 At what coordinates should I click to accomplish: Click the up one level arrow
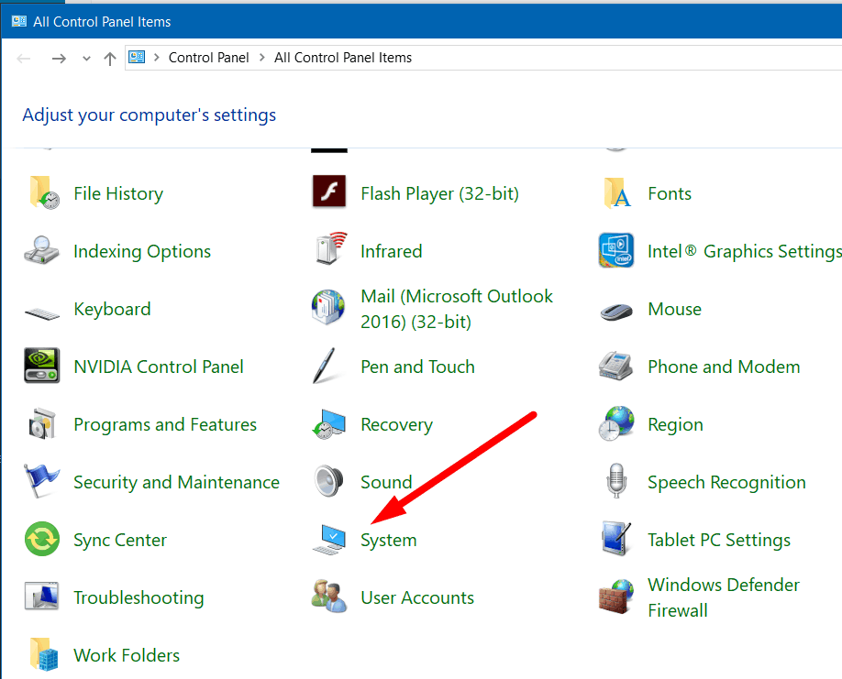[110, 58]
